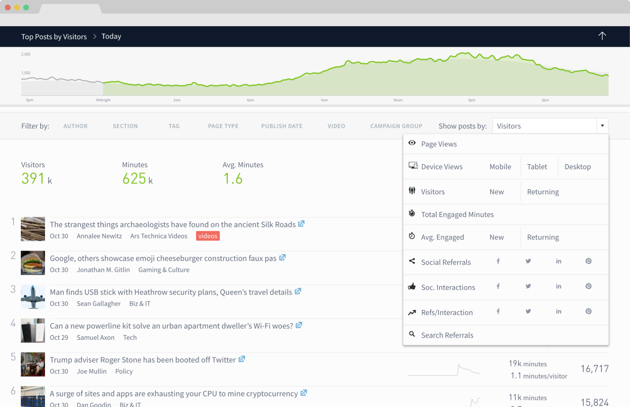Click the Facebook icon in Social Referrals row

coord(498,261)
